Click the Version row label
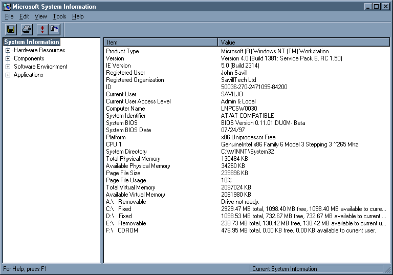 (115, 58)
